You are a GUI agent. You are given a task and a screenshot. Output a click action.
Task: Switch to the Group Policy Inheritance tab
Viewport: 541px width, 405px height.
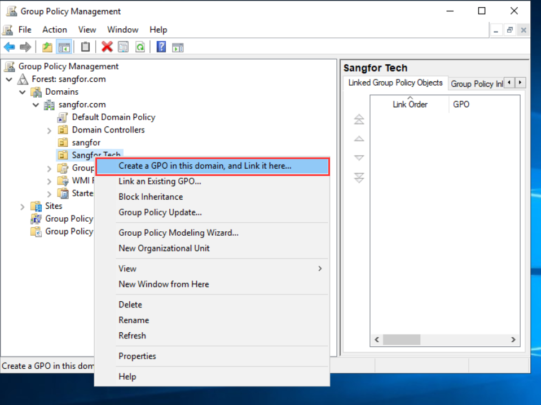476,83
